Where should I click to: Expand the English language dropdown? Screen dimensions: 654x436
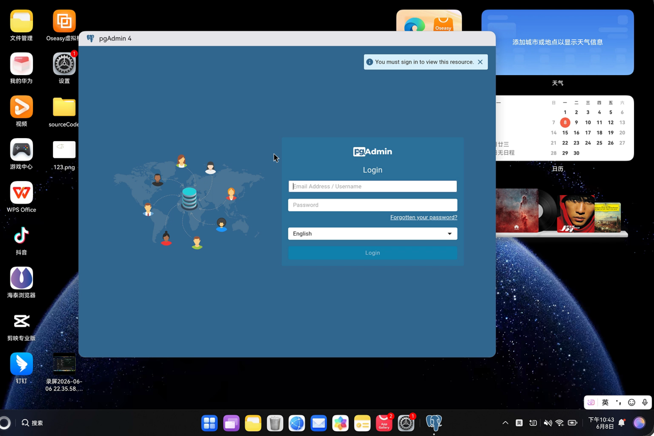click(373, 234)
